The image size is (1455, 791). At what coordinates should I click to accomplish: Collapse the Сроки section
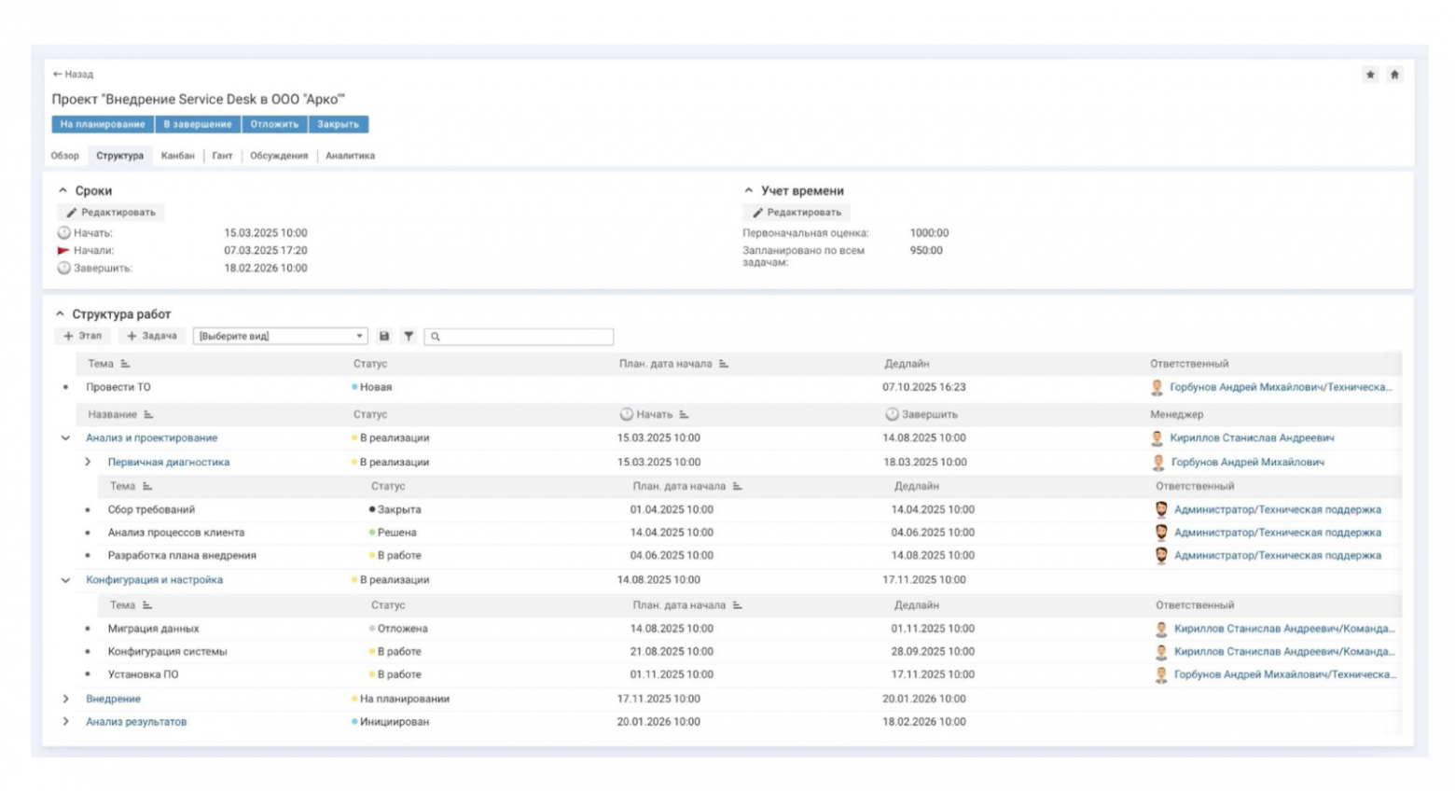[62, 191]
